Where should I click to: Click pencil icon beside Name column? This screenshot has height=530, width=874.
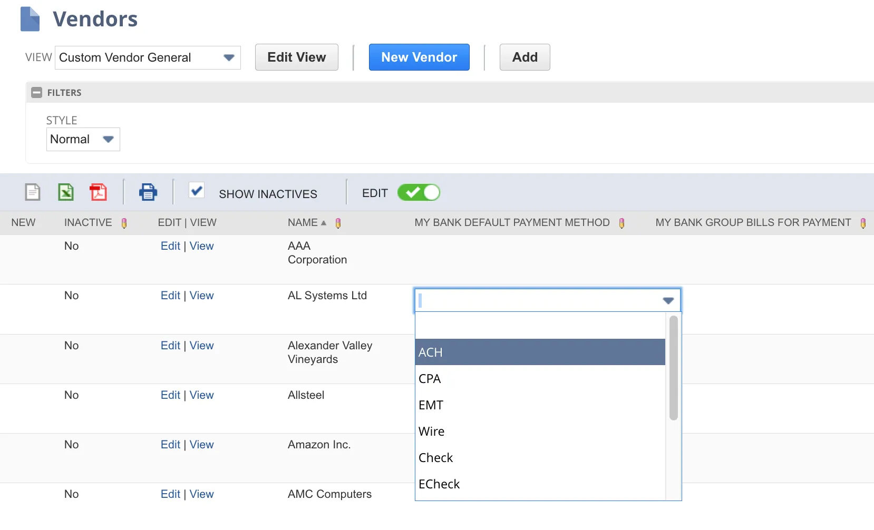point(338,223)
